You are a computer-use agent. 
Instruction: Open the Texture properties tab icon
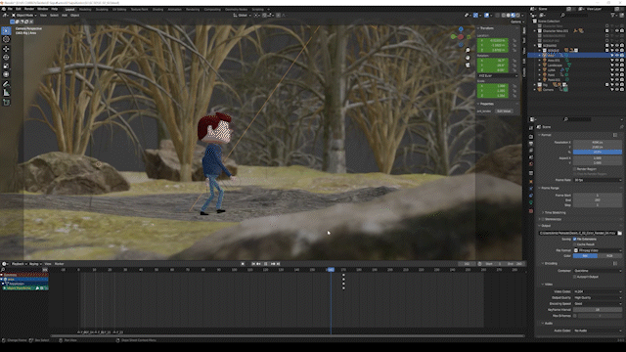click(x=531, y=211)
